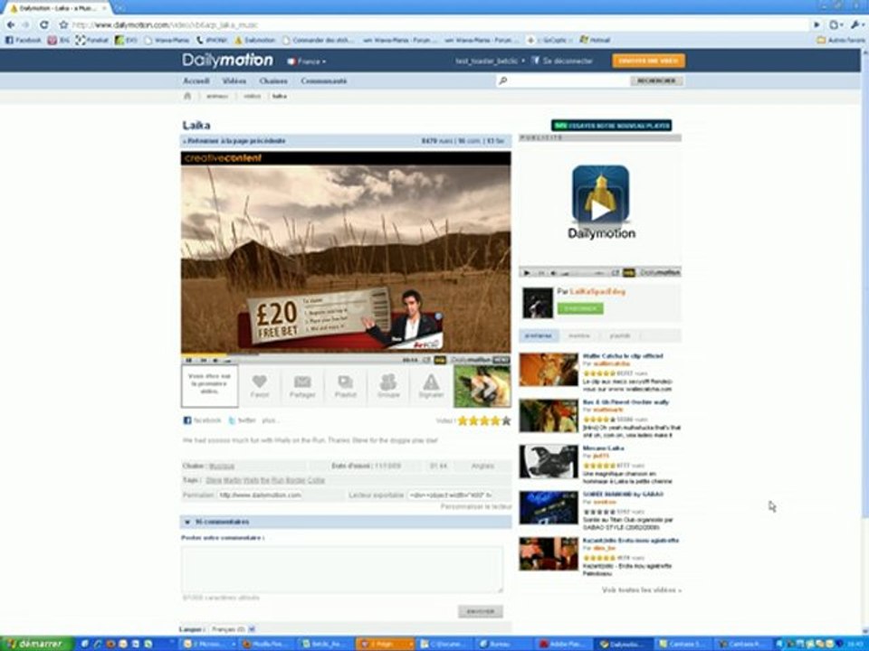Viewport: 869px width, 651px height.
Task: Open the Chaînes menu item
Action: click(273, 80)
